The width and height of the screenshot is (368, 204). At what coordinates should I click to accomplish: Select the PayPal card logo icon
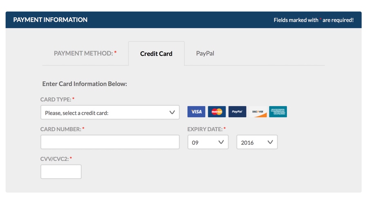coord(237,112)
